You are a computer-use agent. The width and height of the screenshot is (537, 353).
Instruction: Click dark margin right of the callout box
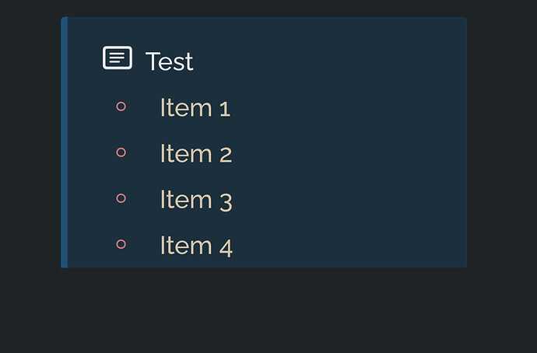pyautogui.click(x=502, y=142)
